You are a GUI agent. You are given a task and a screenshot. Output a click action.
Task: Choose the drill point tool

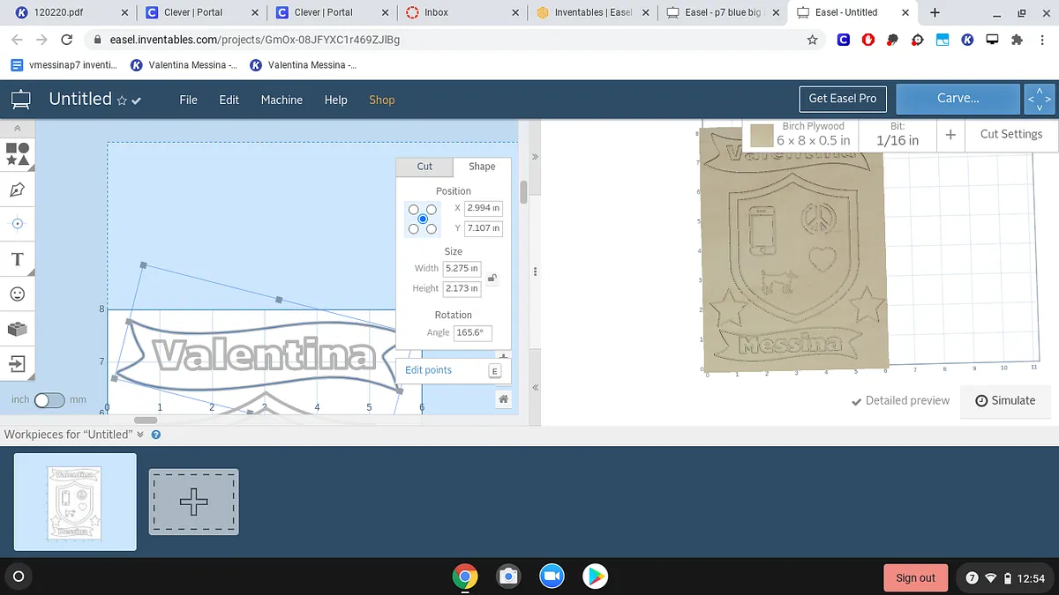(x=18, y=224)
